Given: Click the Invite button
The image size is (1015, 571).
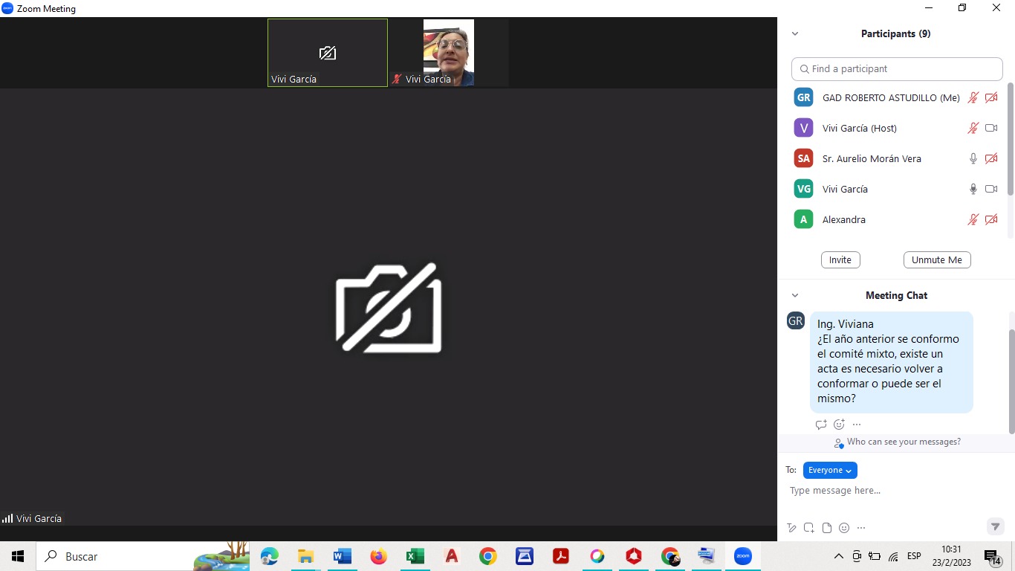Looking at the screenshot, I should pos(840,259).
